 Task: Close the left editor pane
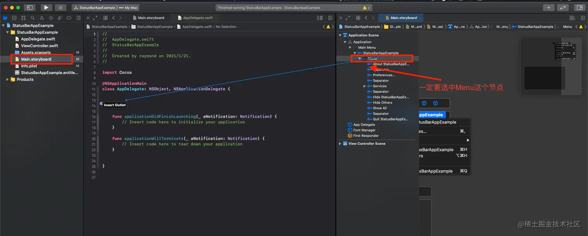click(x=88, y=18)
